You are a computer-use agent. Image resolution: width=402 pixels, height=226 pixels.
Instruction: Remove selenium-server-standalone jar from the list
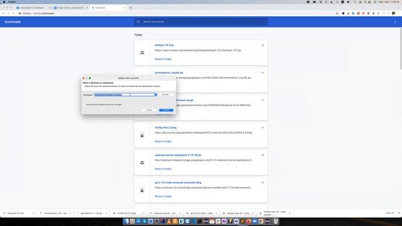[x=263, y=155]
